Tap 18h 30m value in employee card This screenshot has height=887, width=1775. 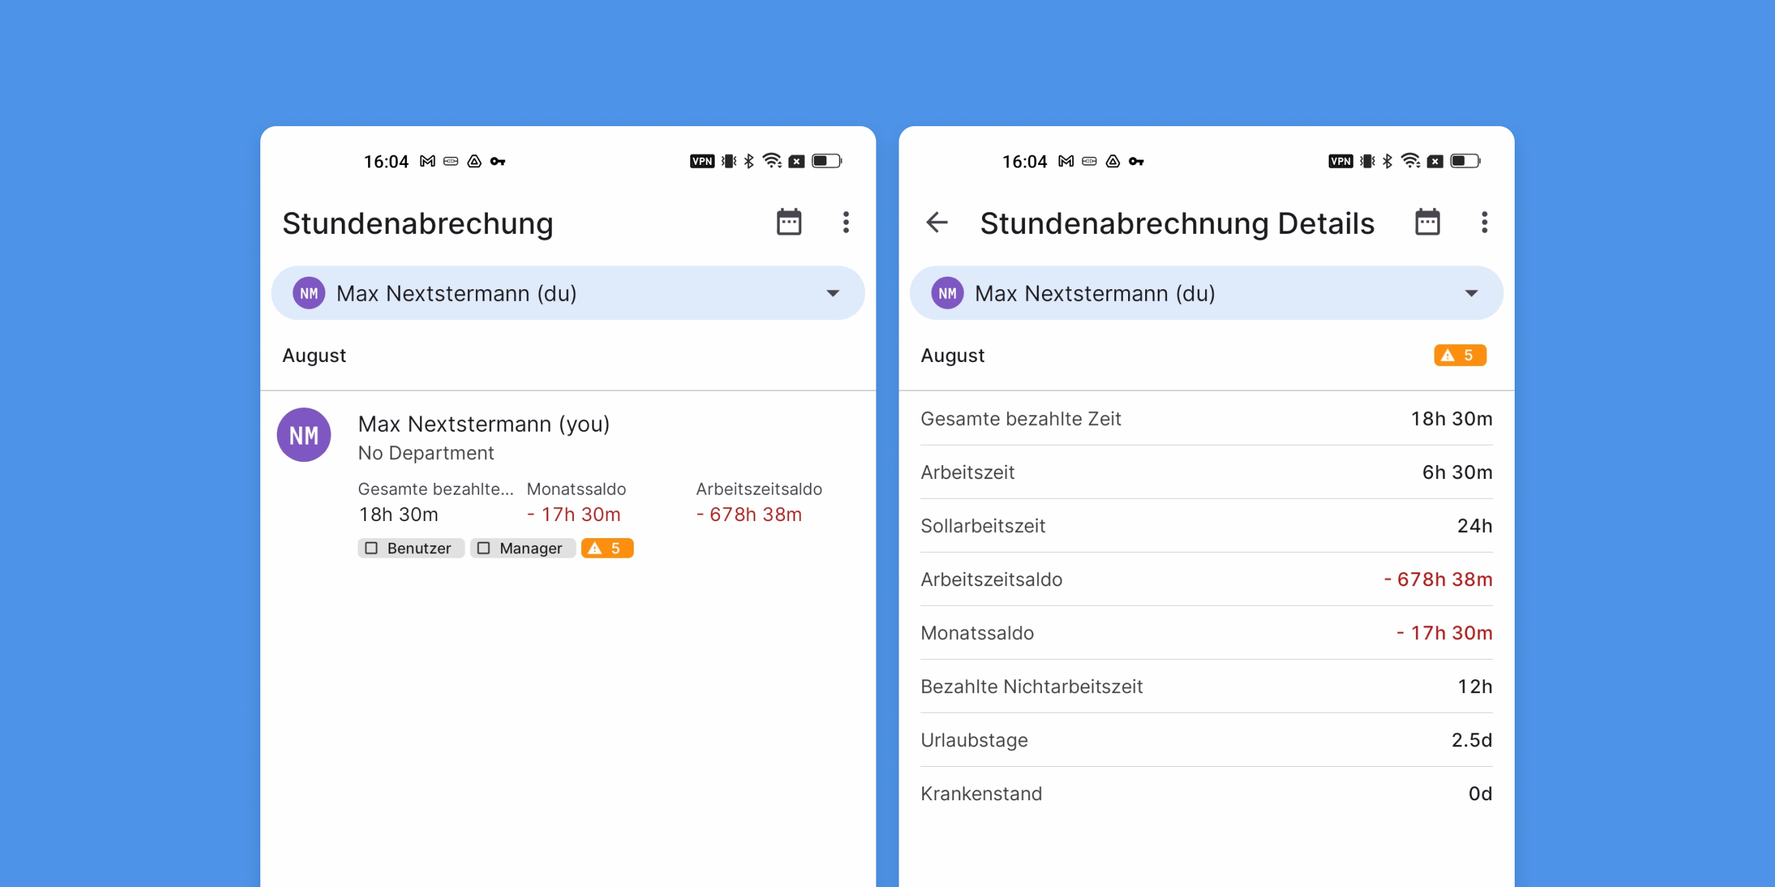(x=398, y=515)
